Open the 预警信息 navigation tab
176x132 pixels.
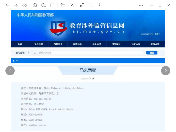coord(58,44)
